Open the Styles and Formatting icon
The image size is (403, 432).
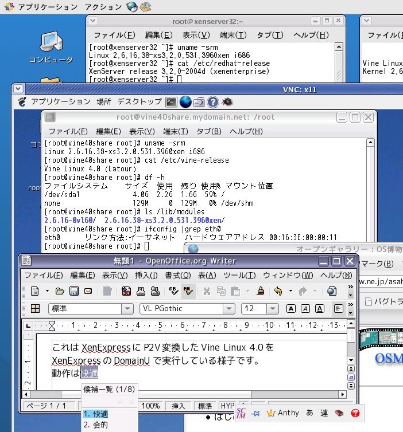tap(36, 309)
